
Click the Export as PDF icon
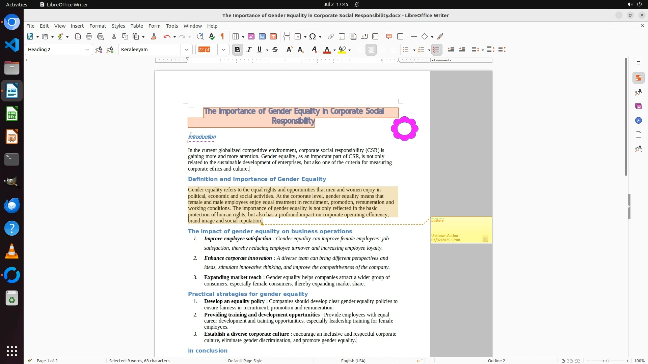78,36
